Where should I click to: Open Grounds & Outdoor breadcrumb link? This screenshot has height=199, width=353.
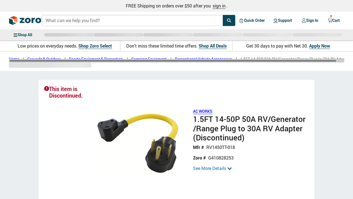coord(44,58)
